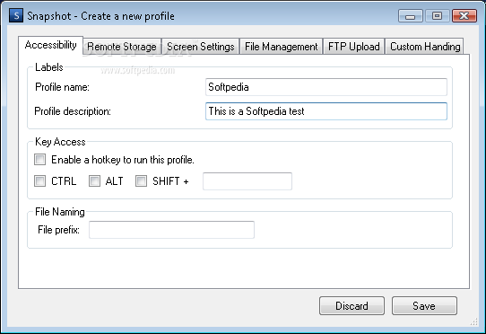
Task: Click the Snapshot app icon in title bar
Action: [16, 15]
